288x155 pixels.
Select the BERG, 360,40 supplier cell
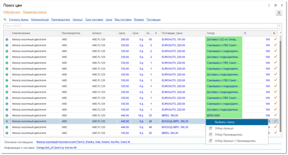click(183, 133)
